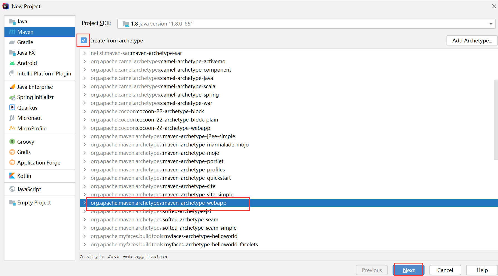Click the Quarkus icon
The height and width of the screenshot is (276, 498).
(x=12, y=108)
